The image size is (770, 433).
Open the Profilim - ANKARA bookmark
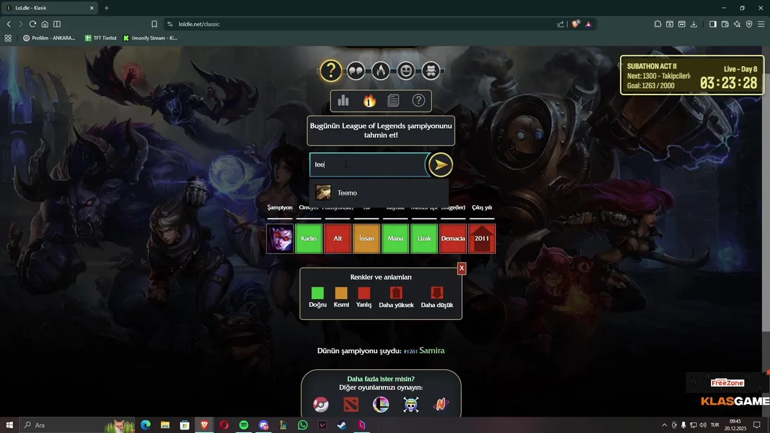[49, 38]
